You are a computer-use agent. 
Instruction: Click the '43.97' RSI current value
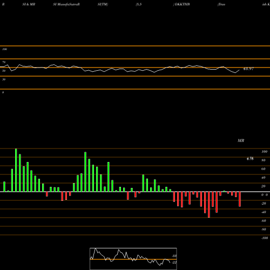point(248,69)
